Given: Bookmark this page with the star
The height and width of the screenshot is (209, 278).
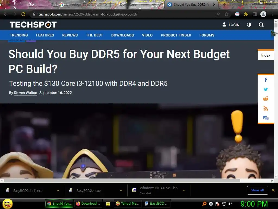Looking at the screenshot, I should pos(226,14).
